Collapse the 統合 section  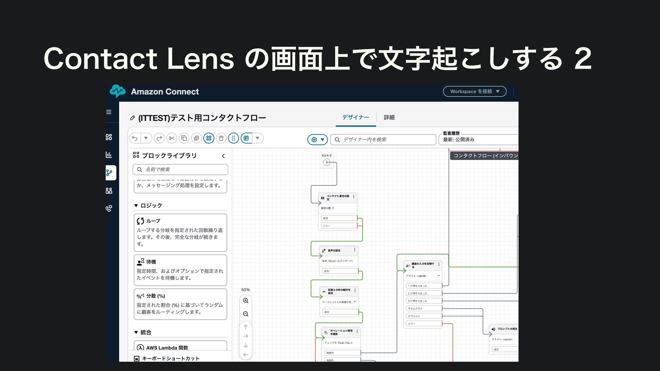[x=136, y=332]
